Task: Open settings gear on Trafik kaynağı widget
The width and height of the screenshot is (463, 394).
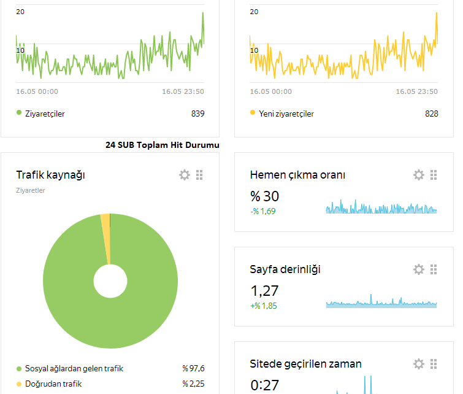Action: [185, 175]
